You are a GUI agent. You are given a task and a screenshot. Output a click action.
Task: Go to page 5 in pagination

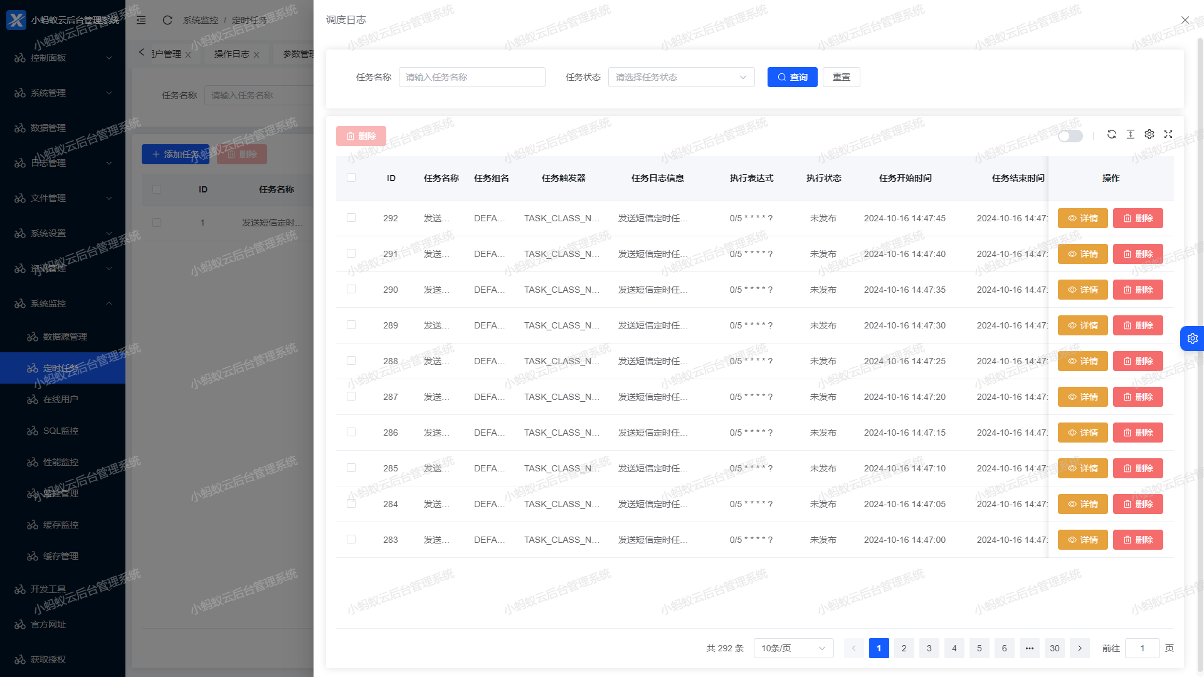coord(979,648)
